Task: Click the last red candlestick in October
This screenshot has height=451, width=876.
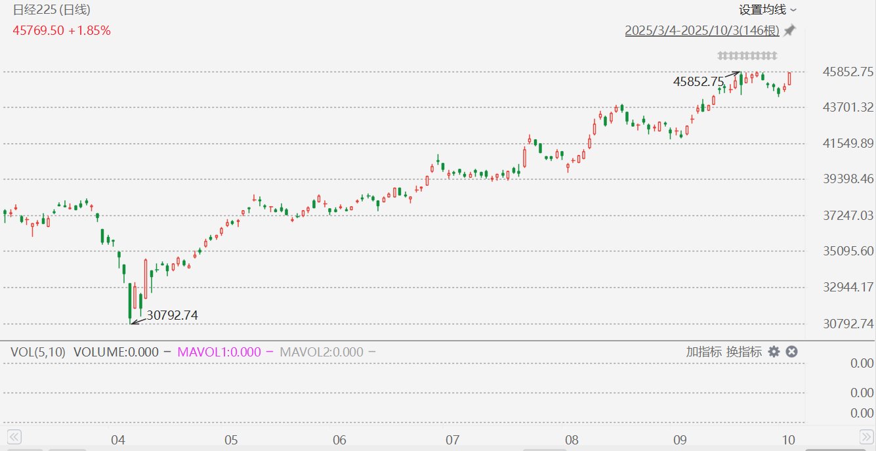Action: point(789,79)
